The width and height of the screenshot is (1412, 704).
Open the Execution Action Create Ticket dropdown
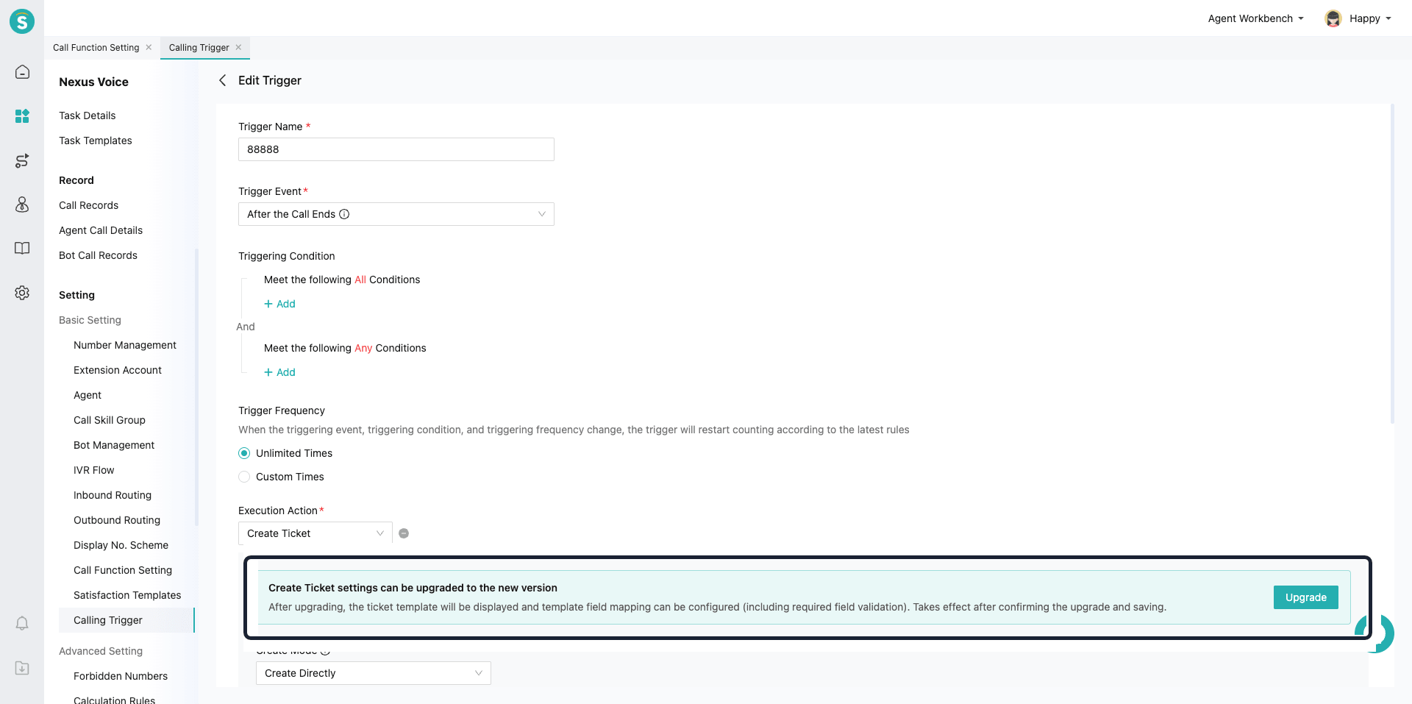point(315,533)
